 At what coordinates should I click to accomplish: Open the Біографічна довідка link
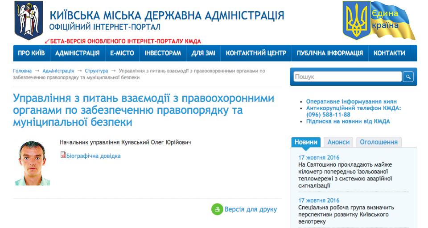click(x=93, y=156)
